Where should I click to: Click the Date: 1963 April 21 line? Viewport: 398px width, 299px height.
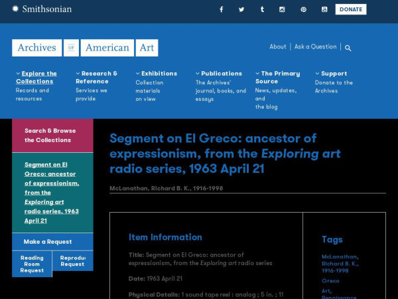tap(156, 278)
